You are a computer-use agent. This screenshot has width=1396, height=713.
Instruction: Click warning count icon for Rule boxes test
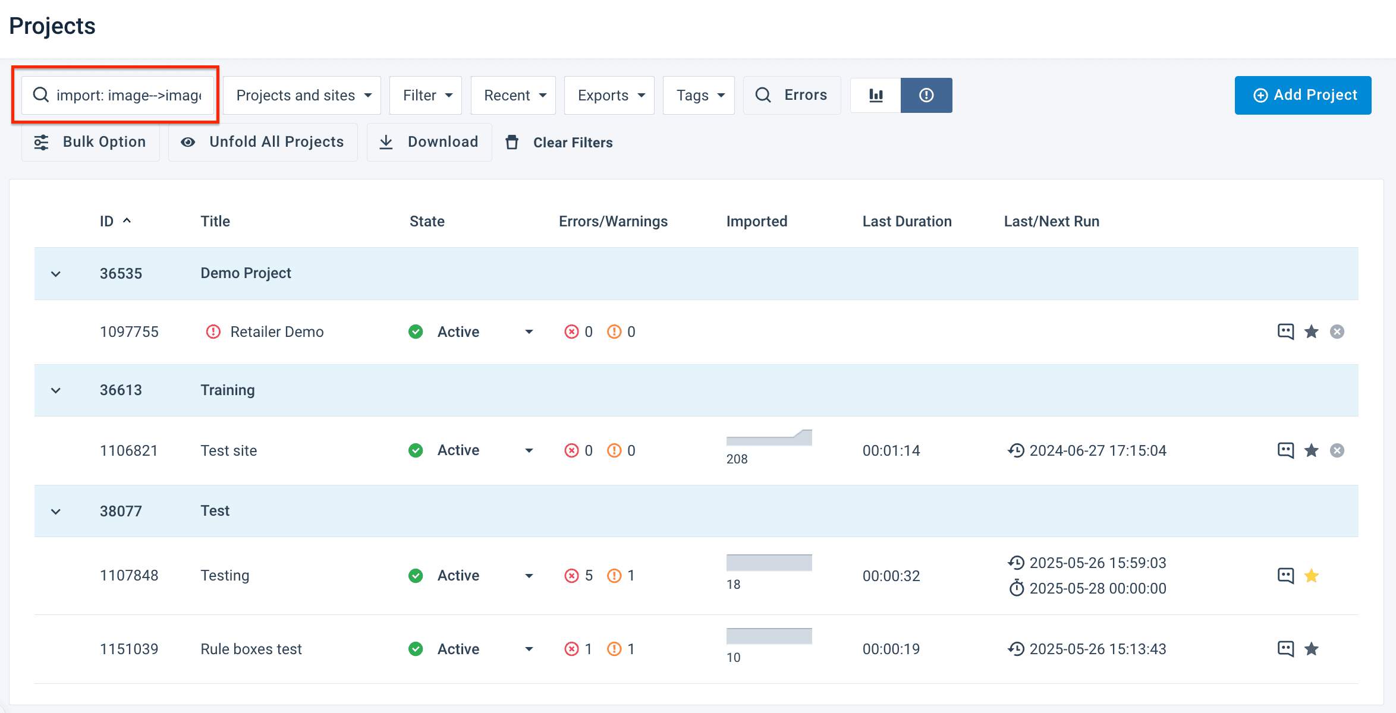coord(614,649)
